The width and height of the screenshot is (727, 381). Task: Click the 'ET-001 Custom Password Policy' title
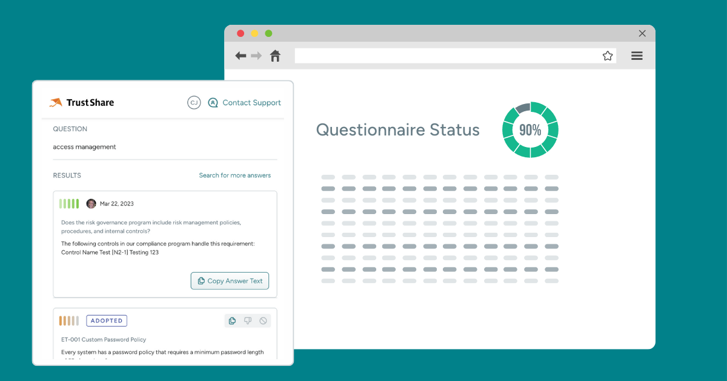(104, 340)
